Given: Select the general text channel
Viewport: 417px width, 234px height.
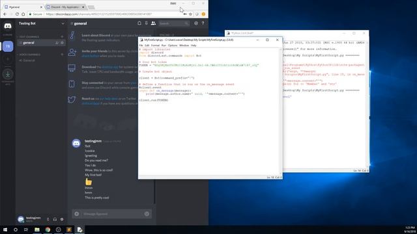Looking at the screenshot, I should point(41,43).
